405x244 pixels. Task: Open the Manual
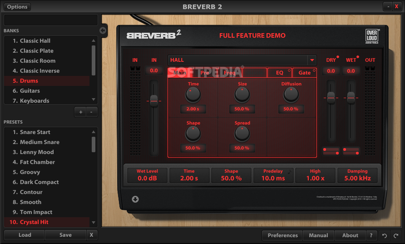point(318,235)
